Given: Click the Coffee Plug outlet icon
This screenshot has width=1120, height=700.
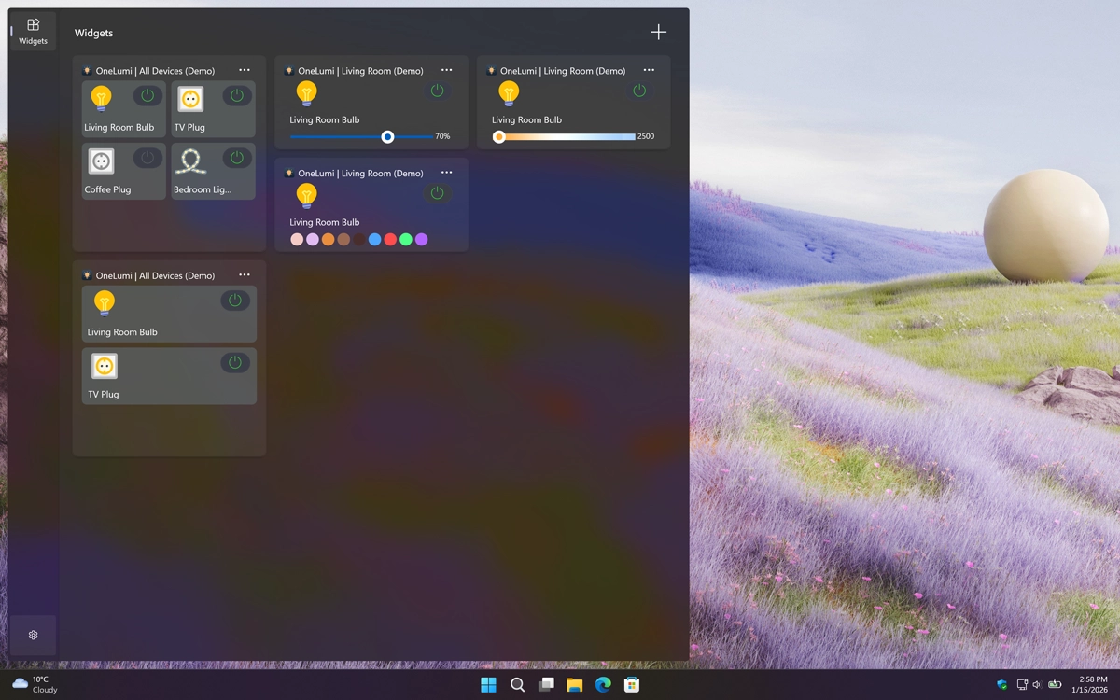Looking at the screenshot, I should point(101,159).
